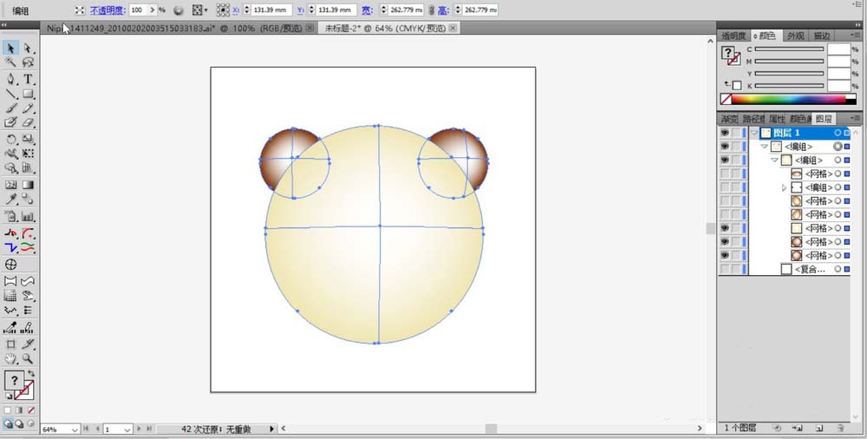Viewport: 867px width, 439px height.
Task: Collapse the top-level <编组> triangle
Action: pos(764,147)
